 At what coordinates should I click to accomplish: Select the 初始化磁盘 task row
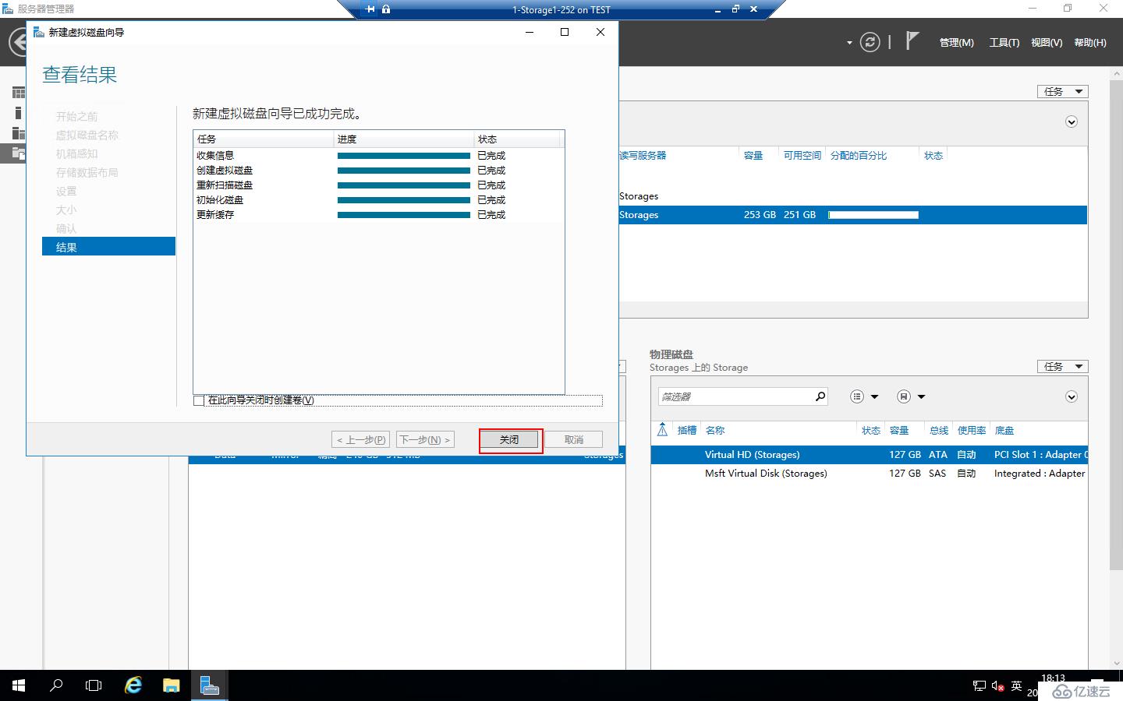coord(378,200)
